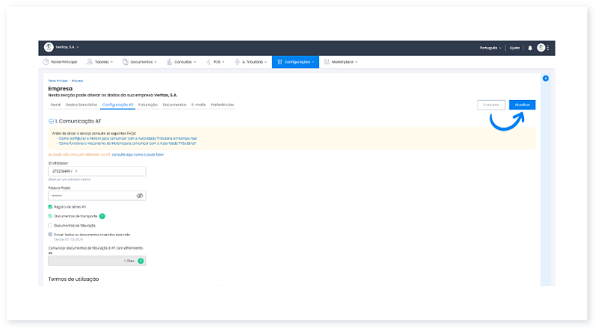The height and width of the screenshot is (331, 598).
Task: Click the Veritas, S.A. company logo
Action: point(49,48)
